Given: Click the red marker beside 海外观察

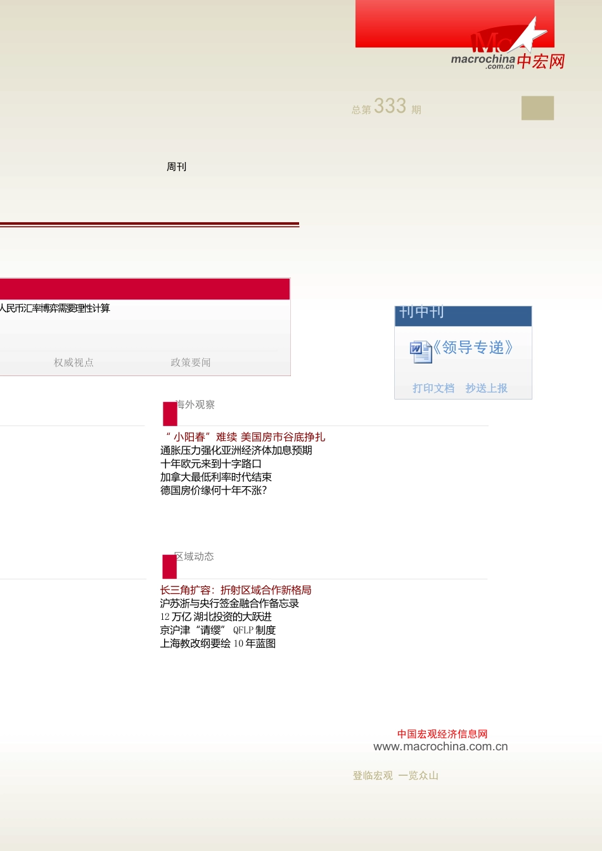Looking at the screenshot, I should coord(170,413).
